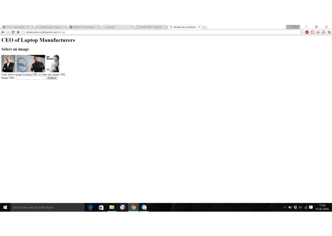Click the battery icon in system tray
The height and width of the screenshot is (236, 332).
tap(290, 207)
